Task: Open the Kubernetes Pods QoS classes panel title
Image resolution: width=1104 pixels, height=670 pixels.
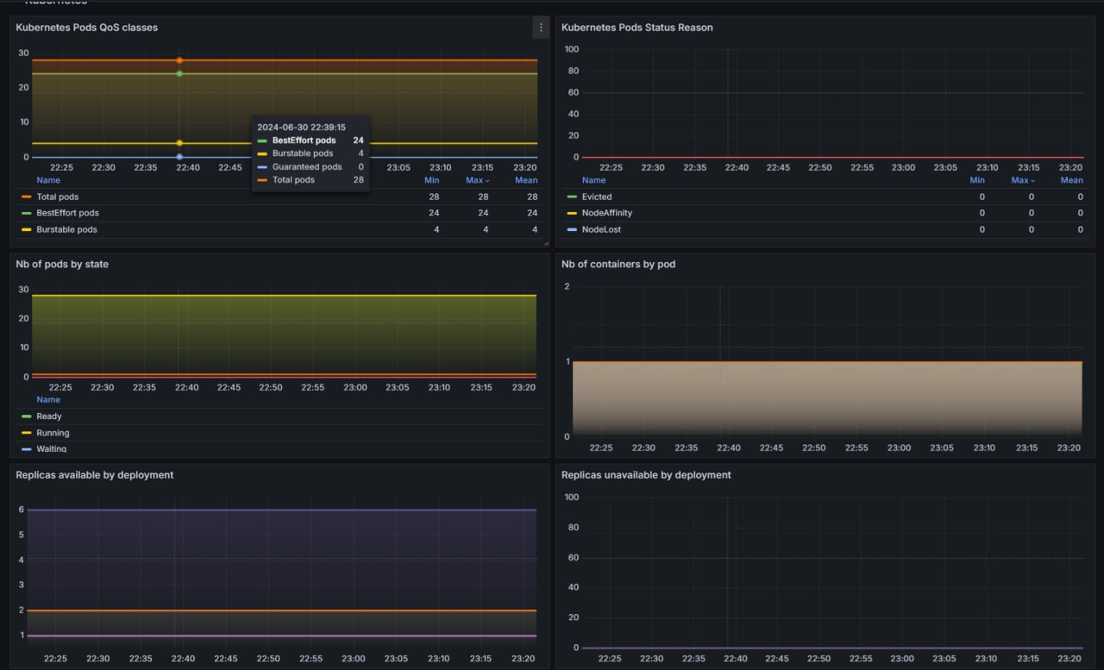Action: tap(86, 28)
